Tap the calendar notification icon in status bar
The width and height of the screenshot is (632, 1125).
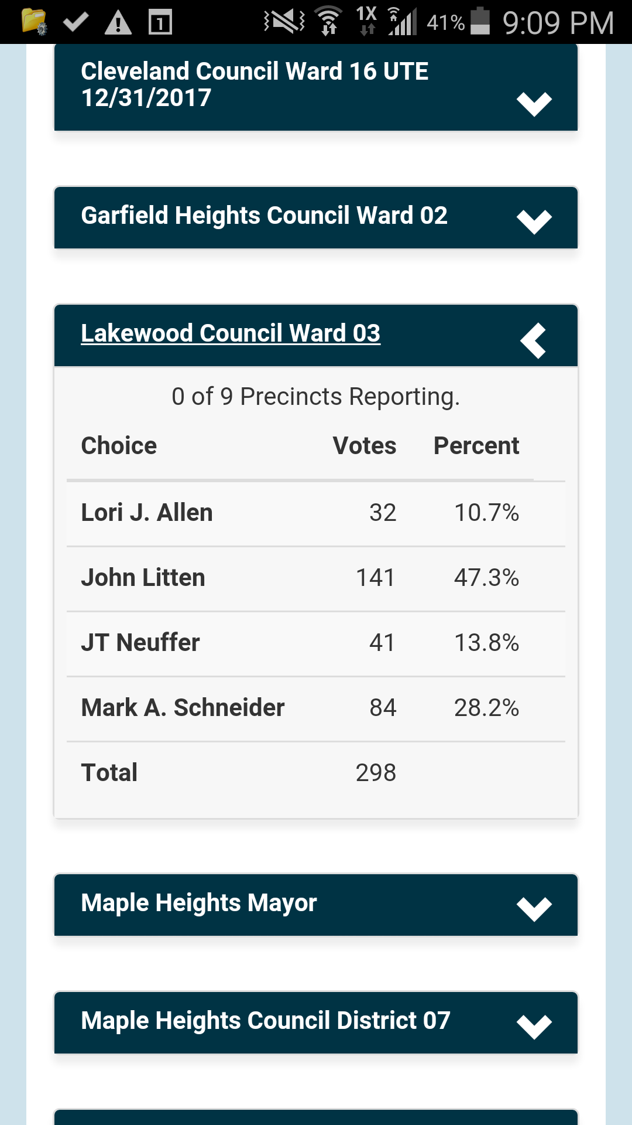pos(160,23)
